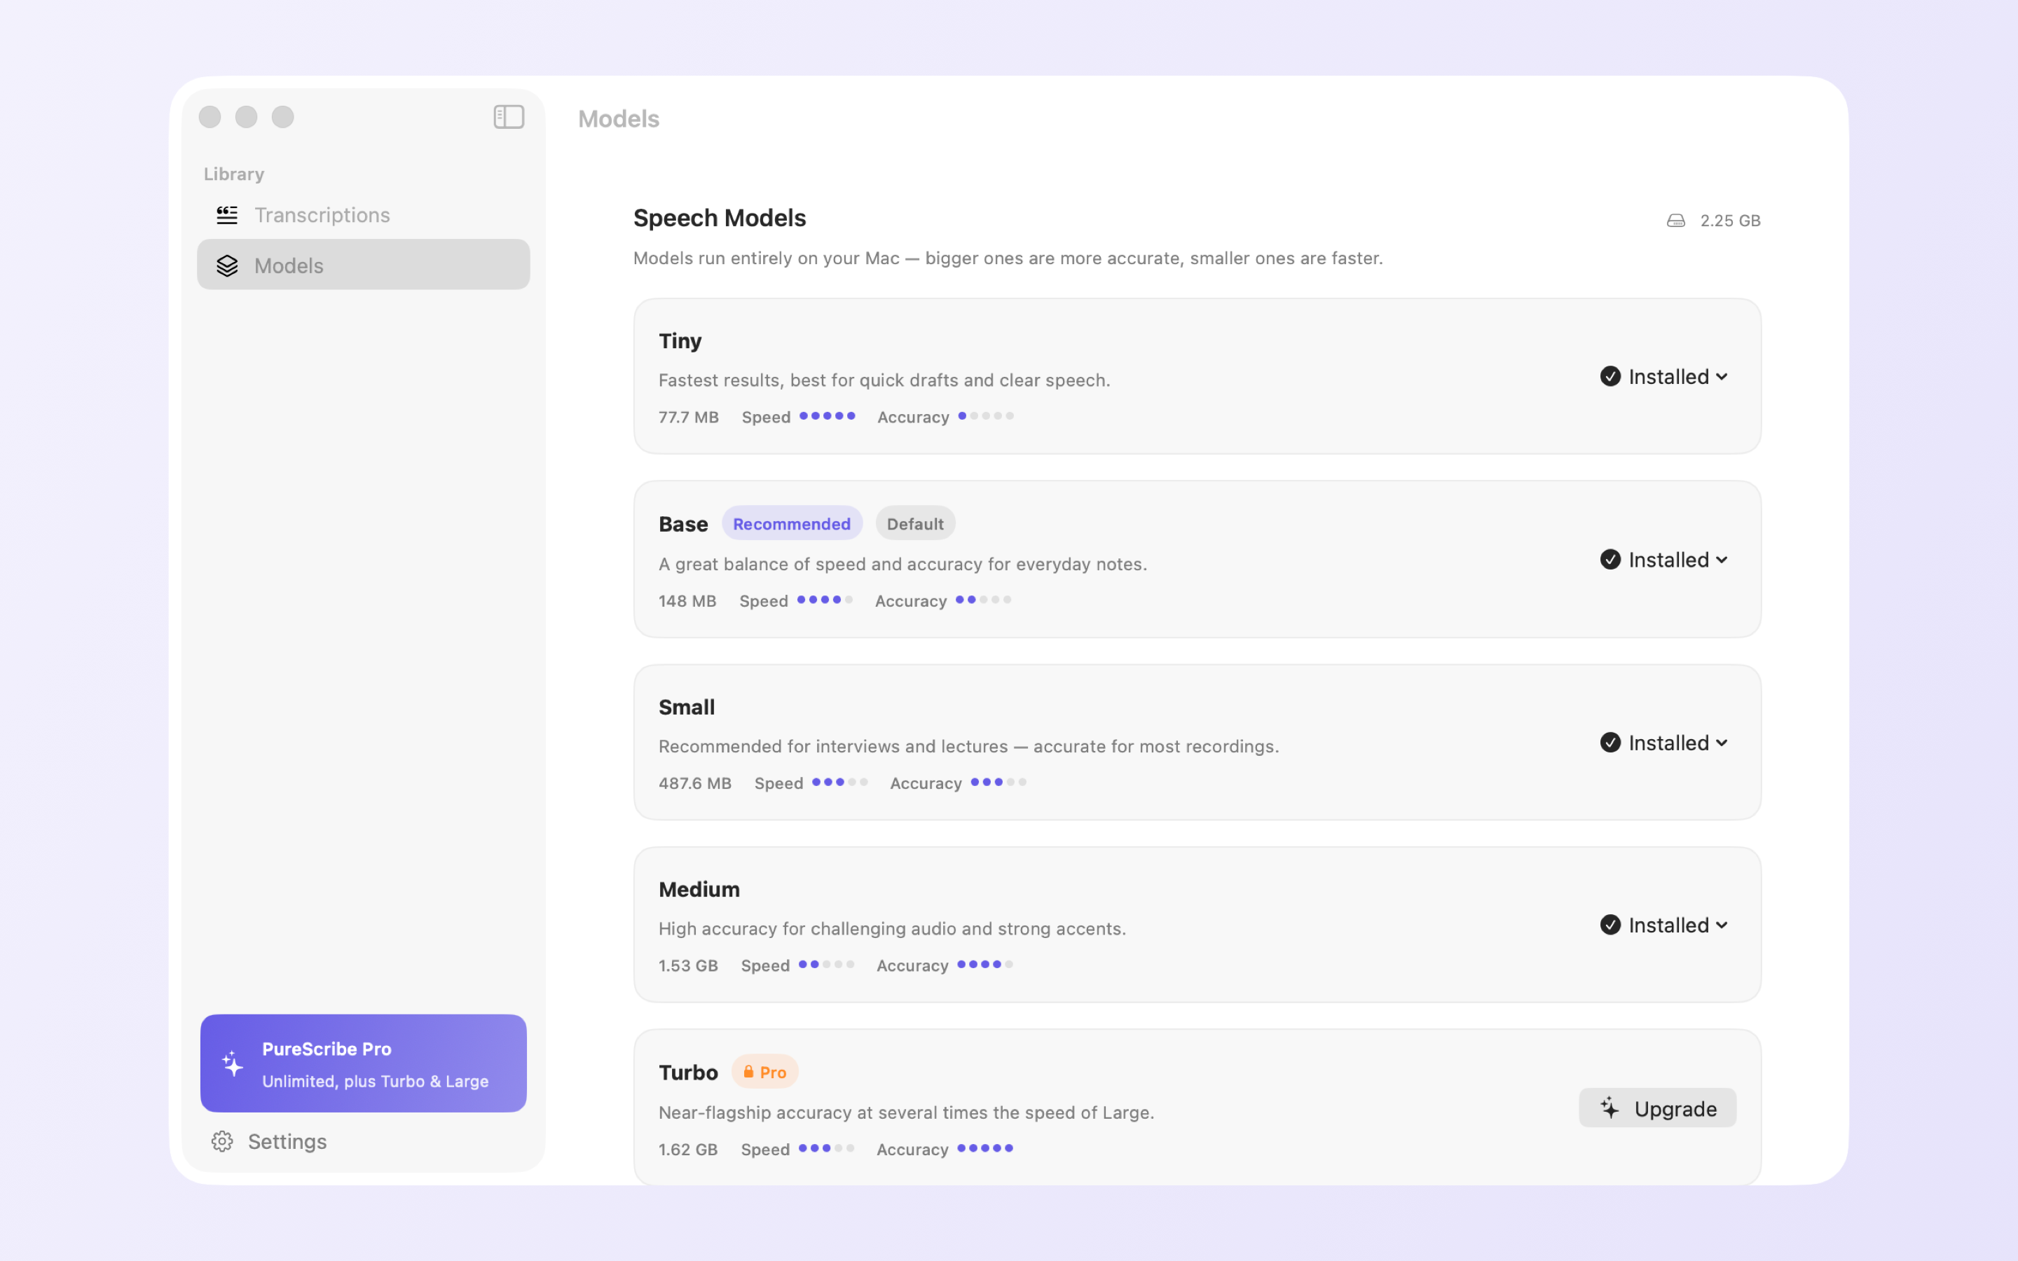This screenshot has width=2018, height=1261.
Task: Click the Small speed rating dots
Action: (x=839, y=783)
